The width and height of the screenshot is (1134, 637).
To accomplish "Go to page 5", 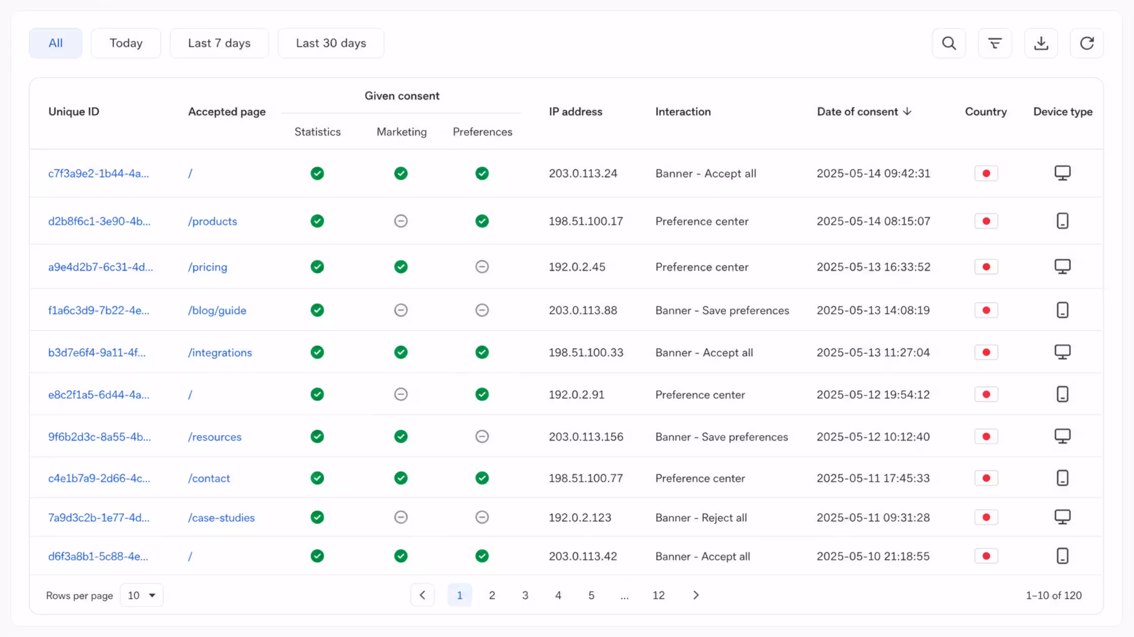I will pos(591,595).
